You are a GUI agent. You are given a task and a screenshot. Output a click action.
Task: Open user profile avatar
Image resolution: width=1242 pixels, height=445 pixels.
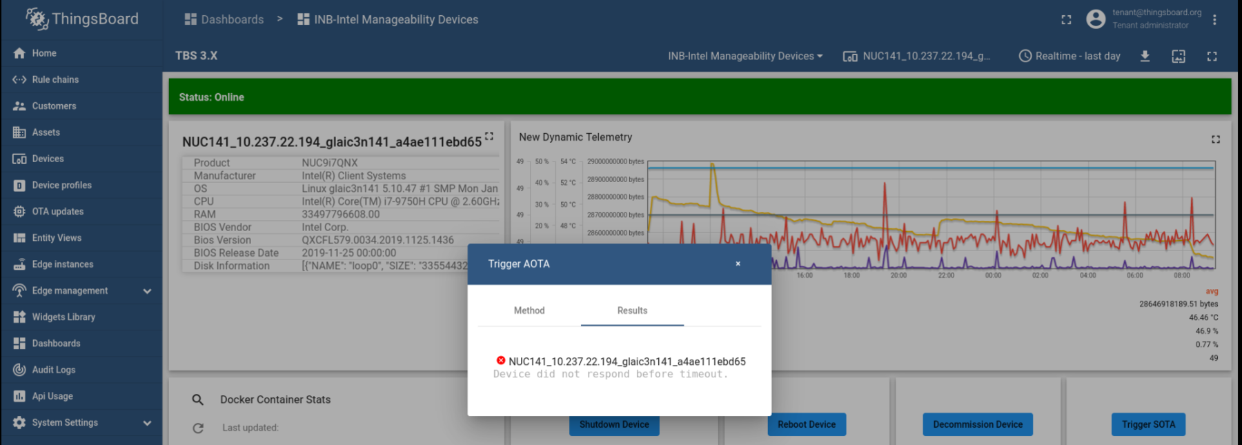pos(1096,19)
